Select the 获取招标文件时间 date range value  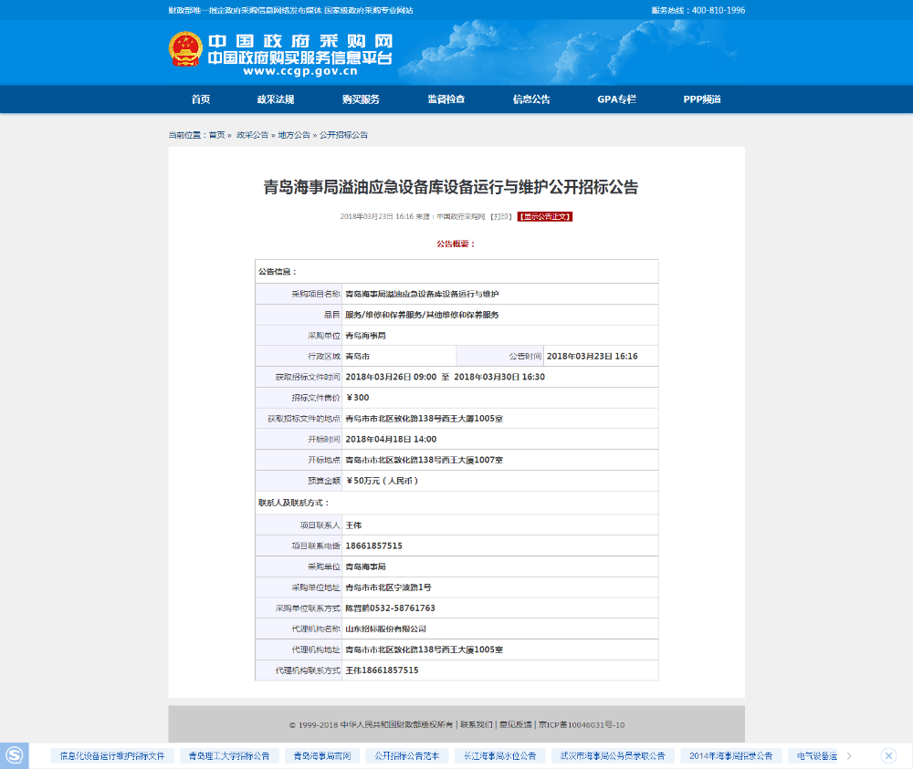(446, 377)
